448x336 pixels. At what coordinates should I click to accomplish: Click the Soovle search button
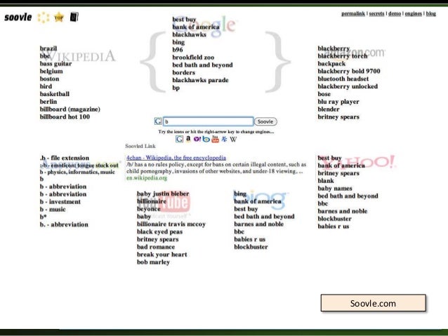pos(265,121)
